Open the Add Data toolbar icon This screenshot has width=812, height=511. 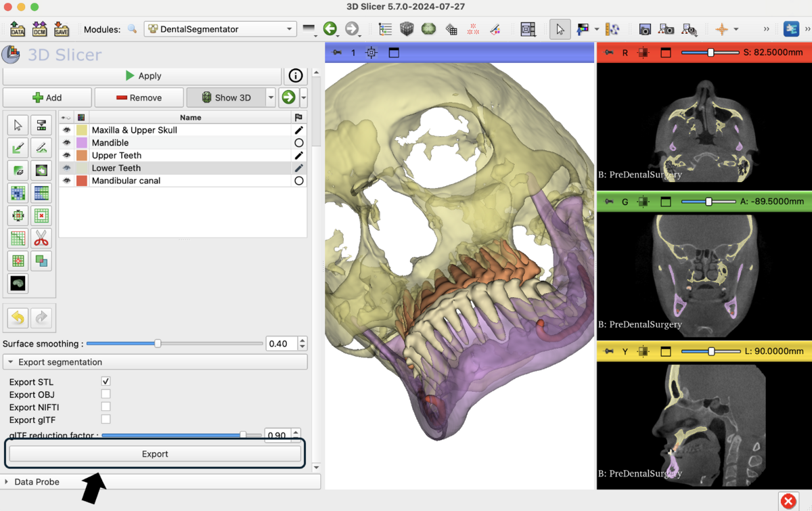pos(17,29)
